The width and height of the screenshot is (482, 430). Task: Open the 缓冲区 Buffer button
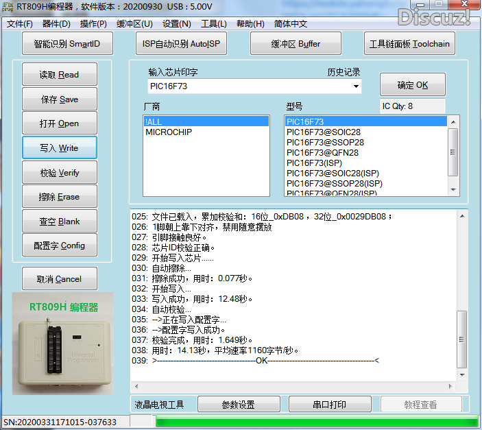tap(296, 44)
